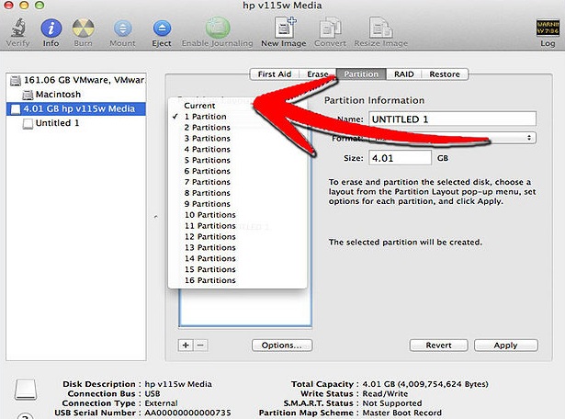Switch to the Erase tab

click(x=318, y=74)
